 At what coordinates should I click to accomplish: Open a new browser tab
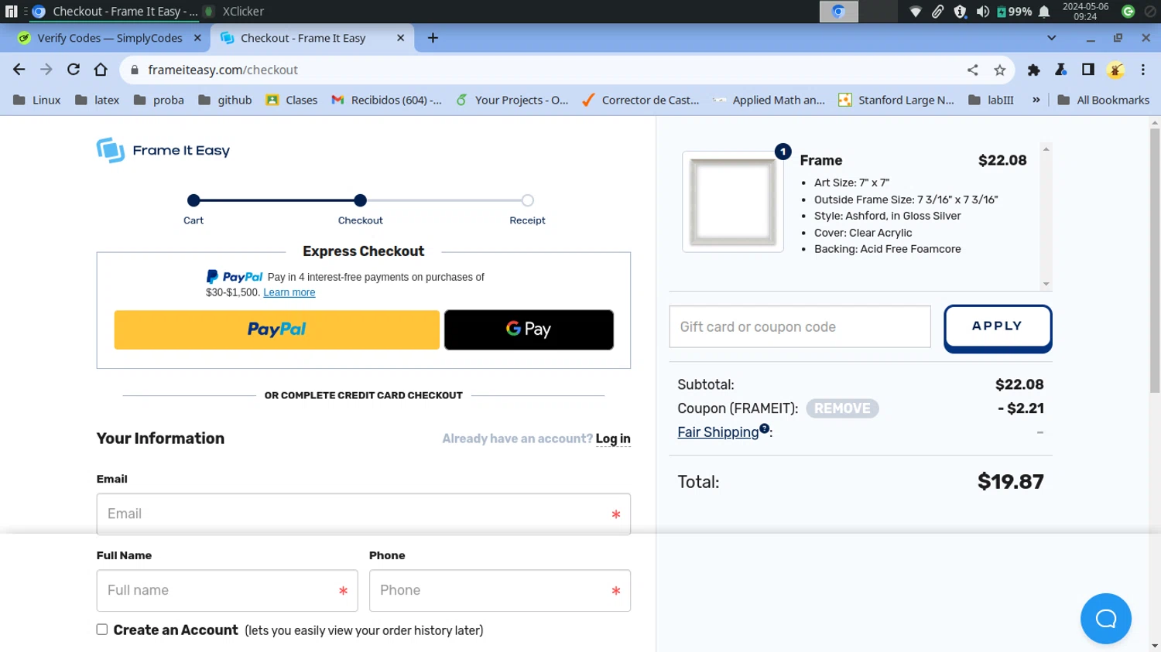pos(433,38)
